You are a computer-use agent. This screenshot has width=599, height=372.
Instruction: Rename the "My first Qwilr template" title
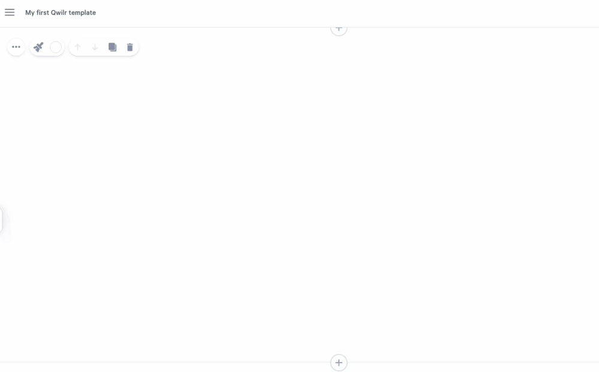(x=61, y=13)
